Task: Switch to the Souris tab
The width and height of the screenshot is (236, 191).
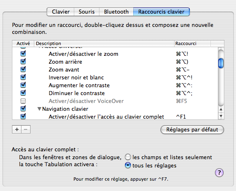Action: (87, 12)
